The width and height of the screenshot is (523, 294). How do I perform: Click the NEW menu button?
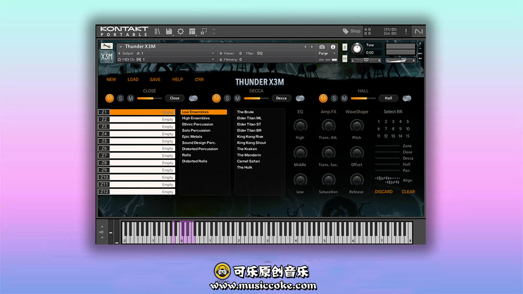click(x=111, y=79)
